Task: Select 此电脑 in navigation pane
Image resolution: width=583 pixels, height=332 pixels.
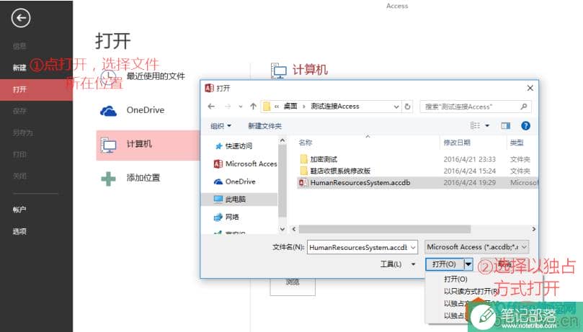Action: click(x=239, y=199)
